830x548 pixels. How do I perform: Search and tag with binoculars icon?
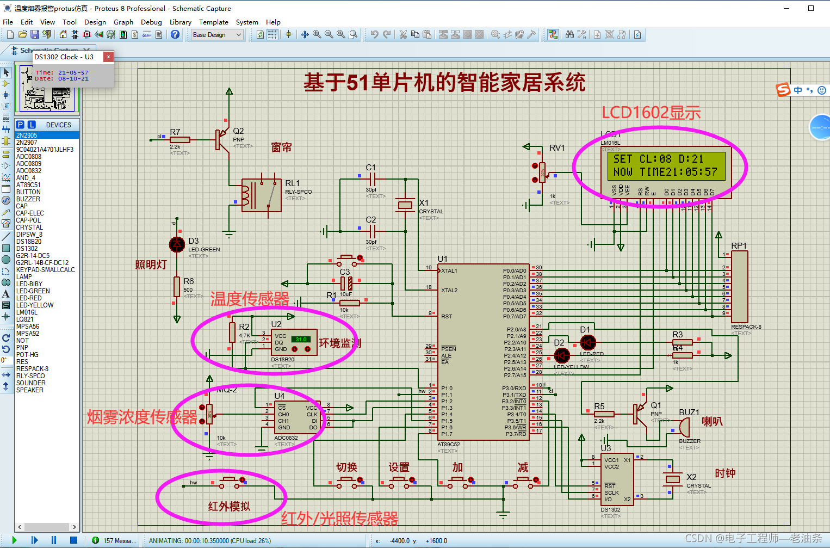(x=569, y=34)
